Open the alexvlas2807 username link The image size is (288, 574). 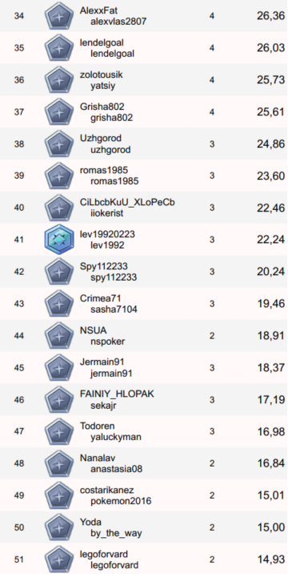118,22
